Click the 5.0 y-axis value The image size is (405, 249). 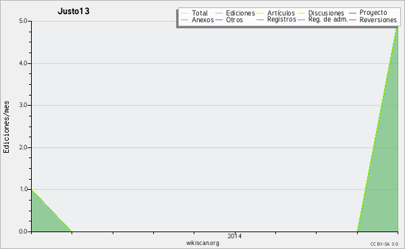pos(23,21)
